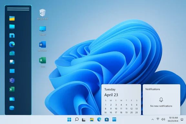This screenshot has height=124, width=186.
Task: Open the Wi-Fi network tray icon
Action: click(x=158, y=119)
